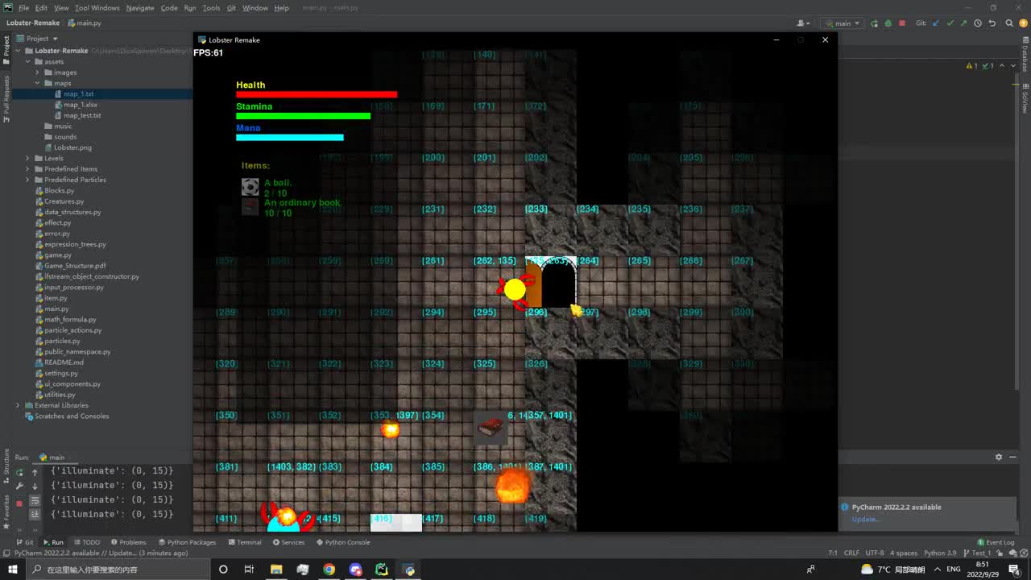Click the red Stop button in top toolbar

pos(902,23)
